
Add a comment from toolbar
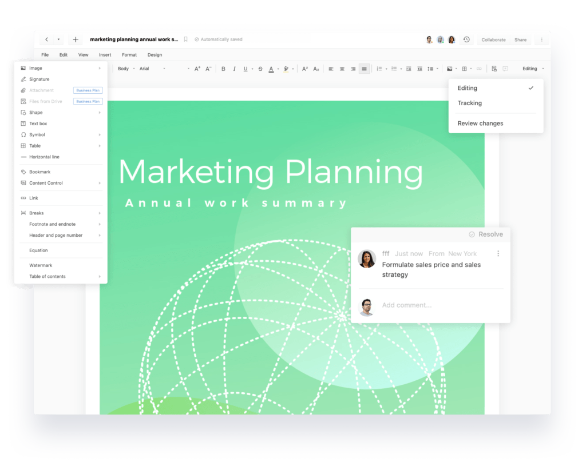(505, 69)
